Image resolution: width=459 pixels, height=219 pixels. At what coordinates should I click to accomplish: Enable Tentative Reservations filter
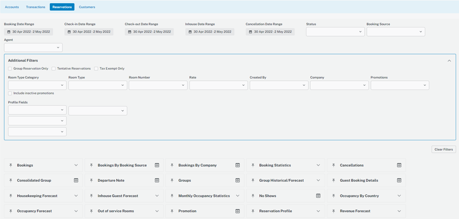tap(54, 68)
